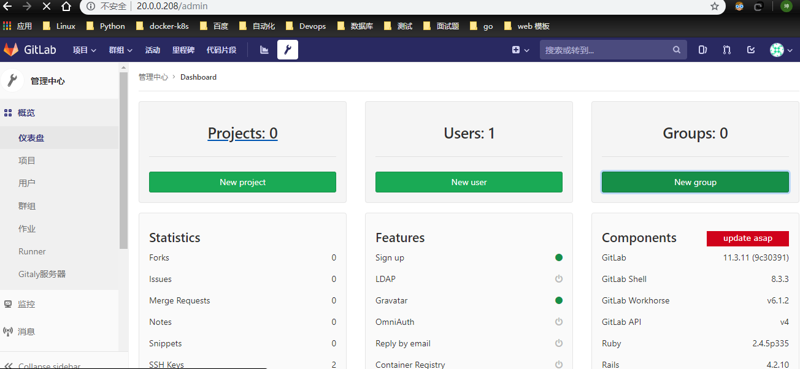Click the user avatar in navbar
The image size is (800, 369).
(x=777, y=50)
